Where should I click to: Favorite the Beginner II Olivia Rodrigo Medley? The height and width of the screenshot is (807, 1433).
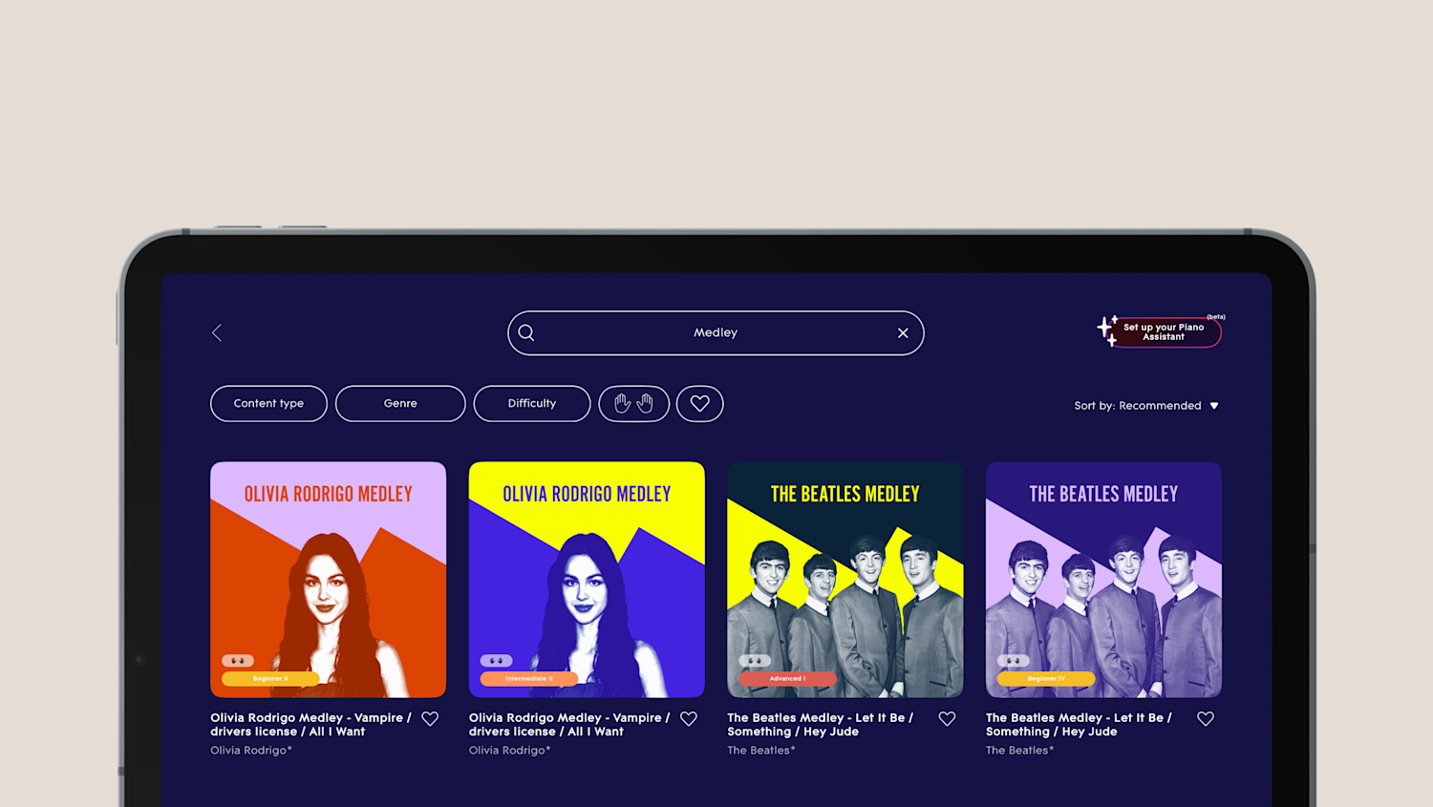pyautogui.click(x=430, y=718)
